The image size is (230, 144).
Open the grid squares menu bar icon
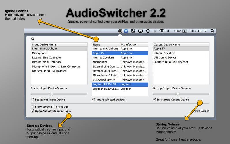coord(133,31)
